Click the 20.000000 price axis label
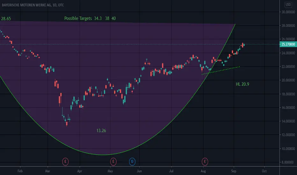 point(288,80)
